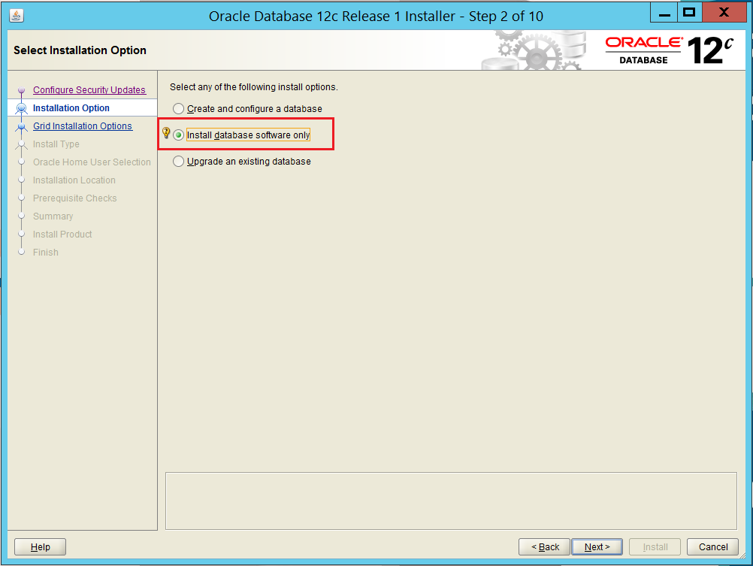Click the empty message area at bottom
Image resolution: width=753 pixels, height=566 pixels.
coord(451,501)
